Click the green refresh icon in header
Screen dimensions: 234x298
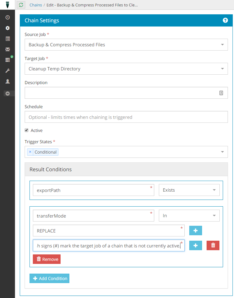click(21, 5)
